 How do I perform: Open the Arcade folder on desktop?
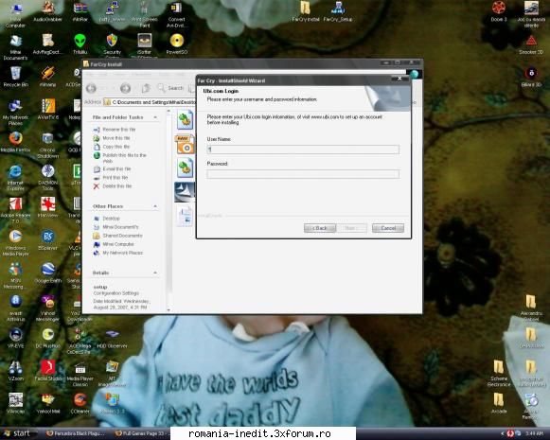[499, 399]
